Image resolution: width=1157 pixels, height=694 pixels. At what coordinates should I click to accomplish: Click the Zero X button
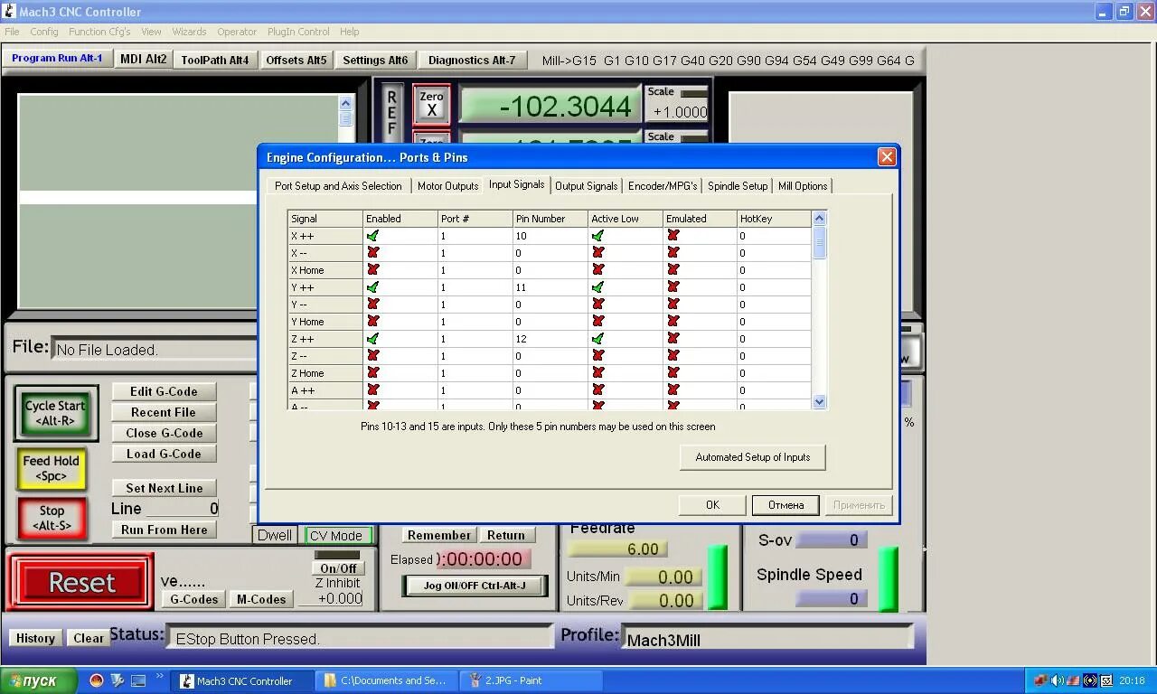431,104
